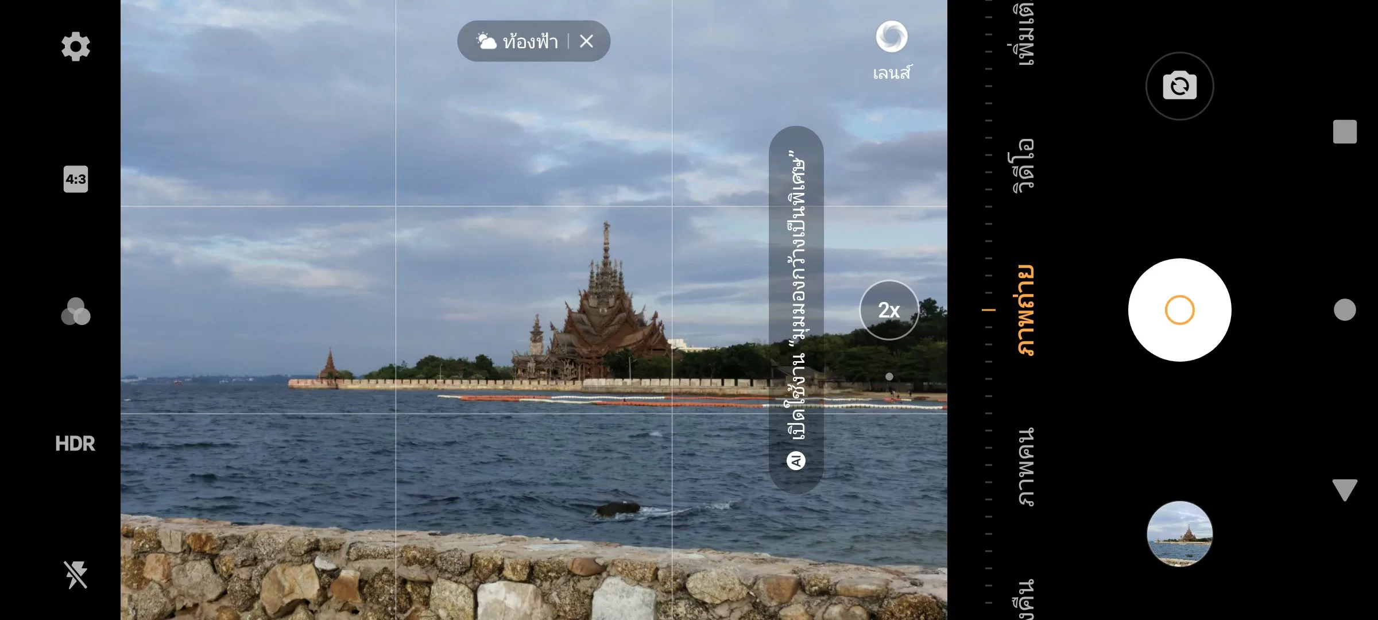Change the 4:3 aspect ratio
This screenshot has height=620, width=1378.
[76, 179]
